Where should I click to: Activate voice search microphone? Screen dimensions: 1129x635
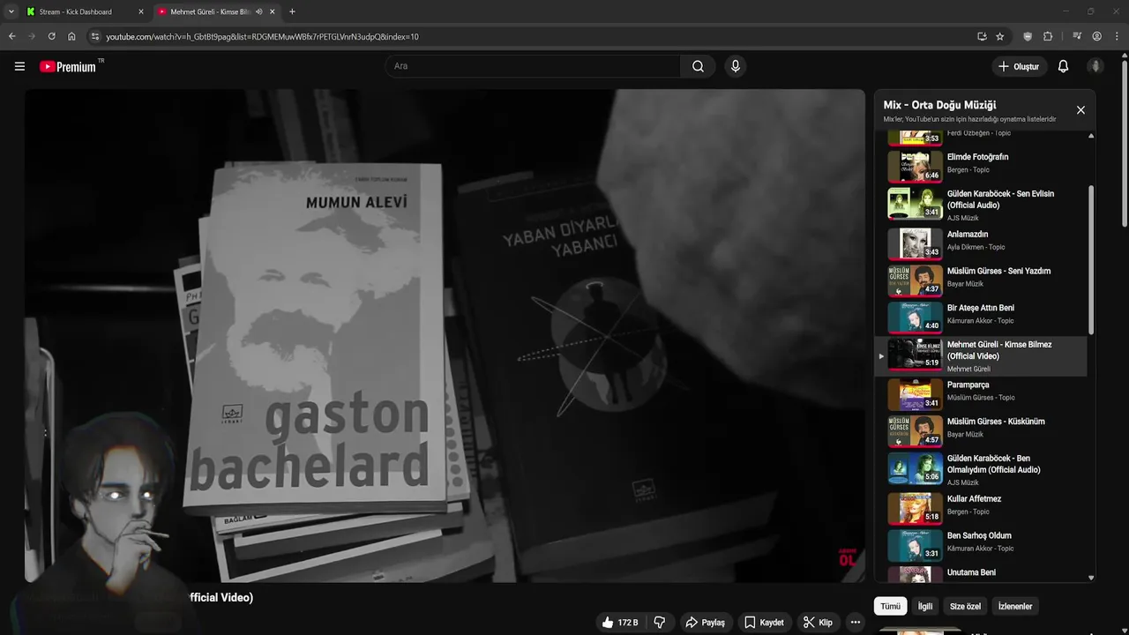click(x=735, y=66)
